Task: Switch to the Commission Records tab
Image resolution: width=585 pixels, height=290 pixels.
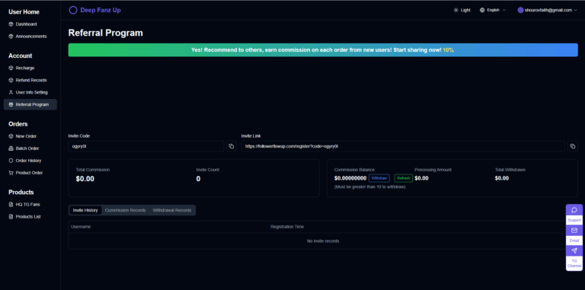Action: (126, 210)
